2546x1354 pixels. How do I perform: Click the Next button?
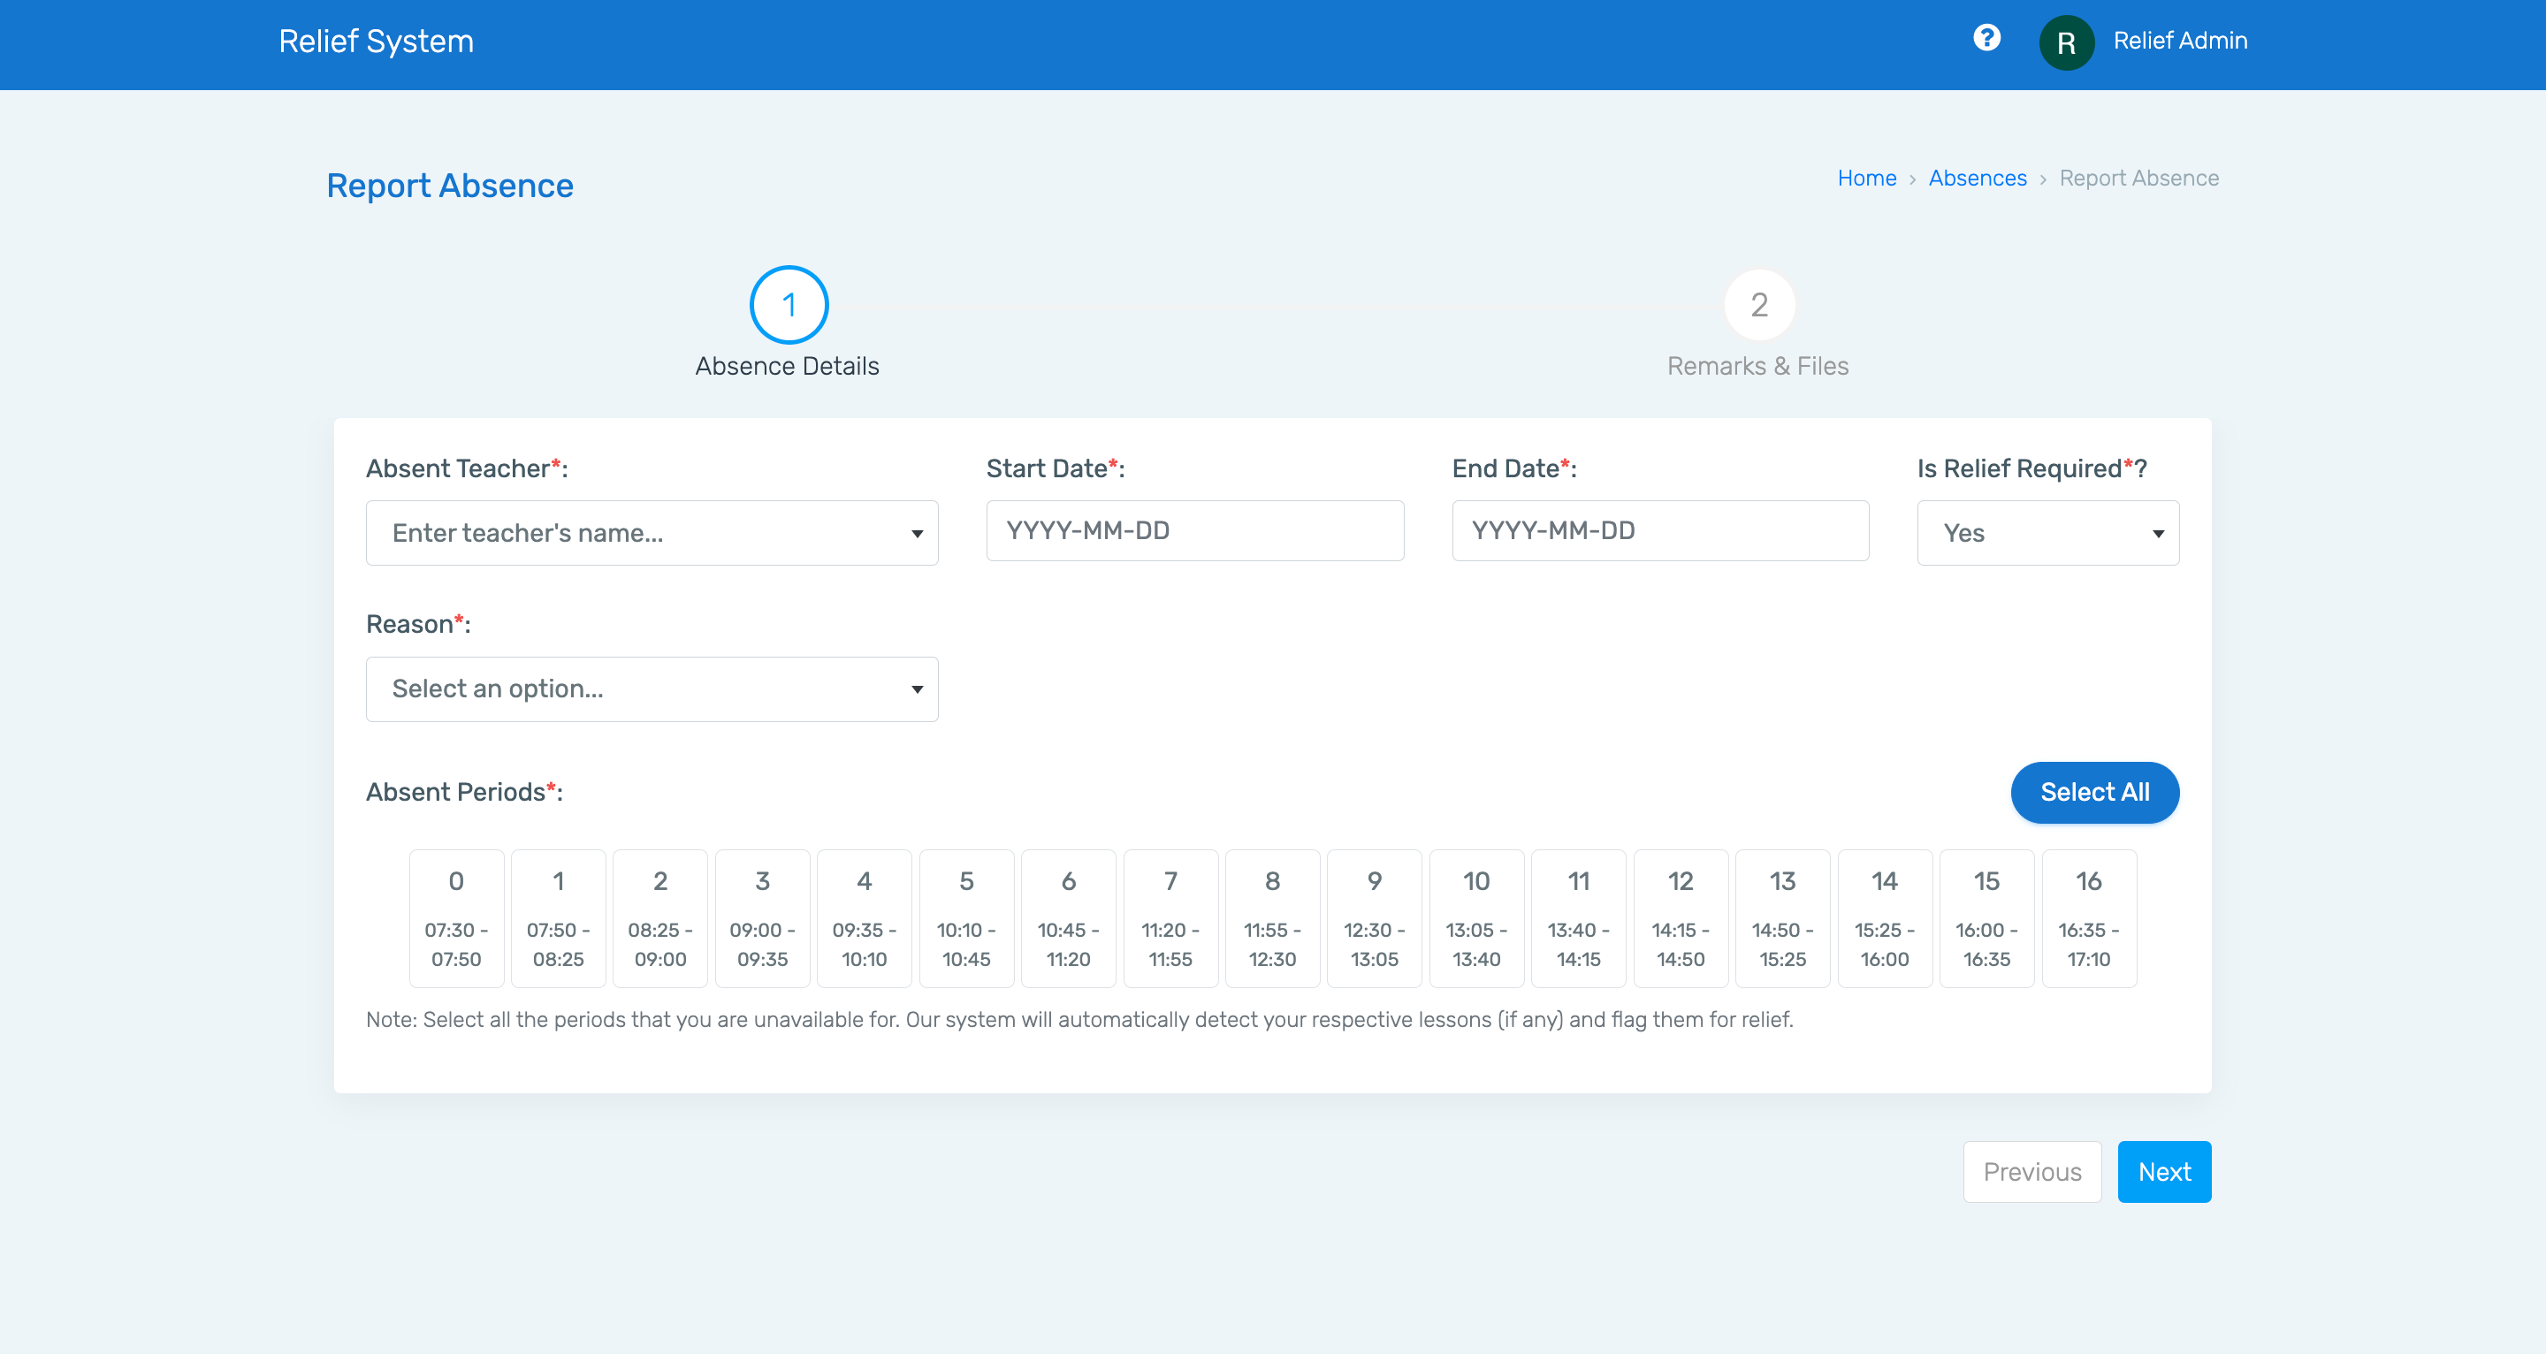click(2166, 1172)
